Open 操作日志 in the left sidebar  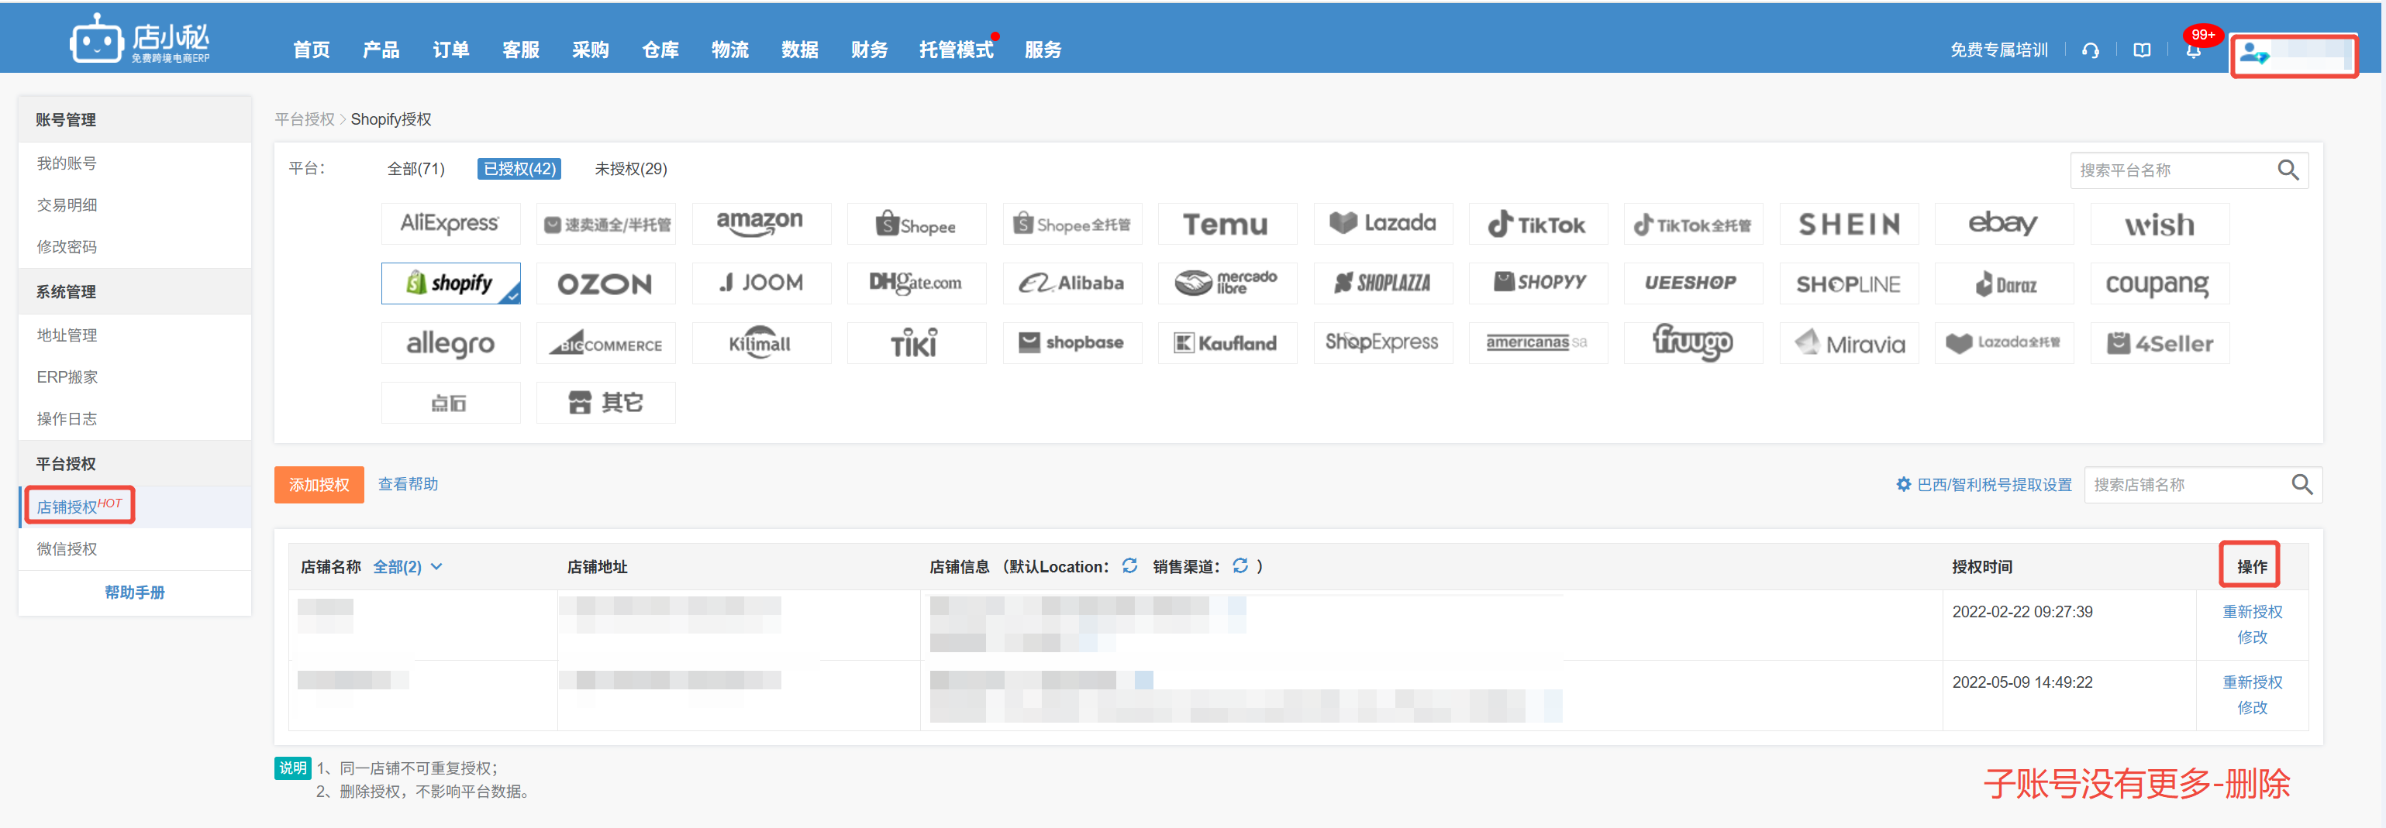click(x=67, y=419)
